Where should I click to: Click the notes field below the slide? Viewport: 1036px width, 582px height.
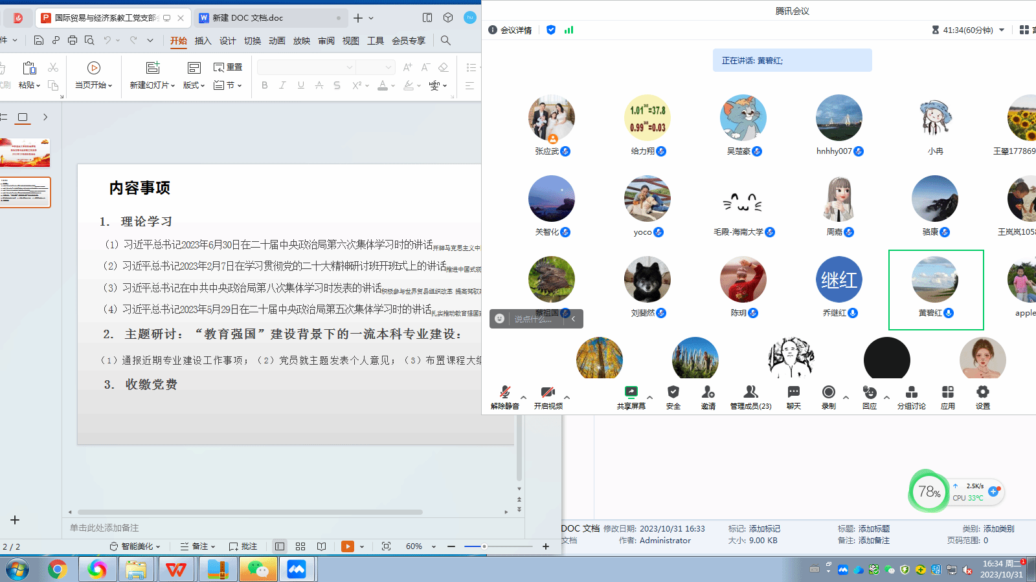click(259, 528)
